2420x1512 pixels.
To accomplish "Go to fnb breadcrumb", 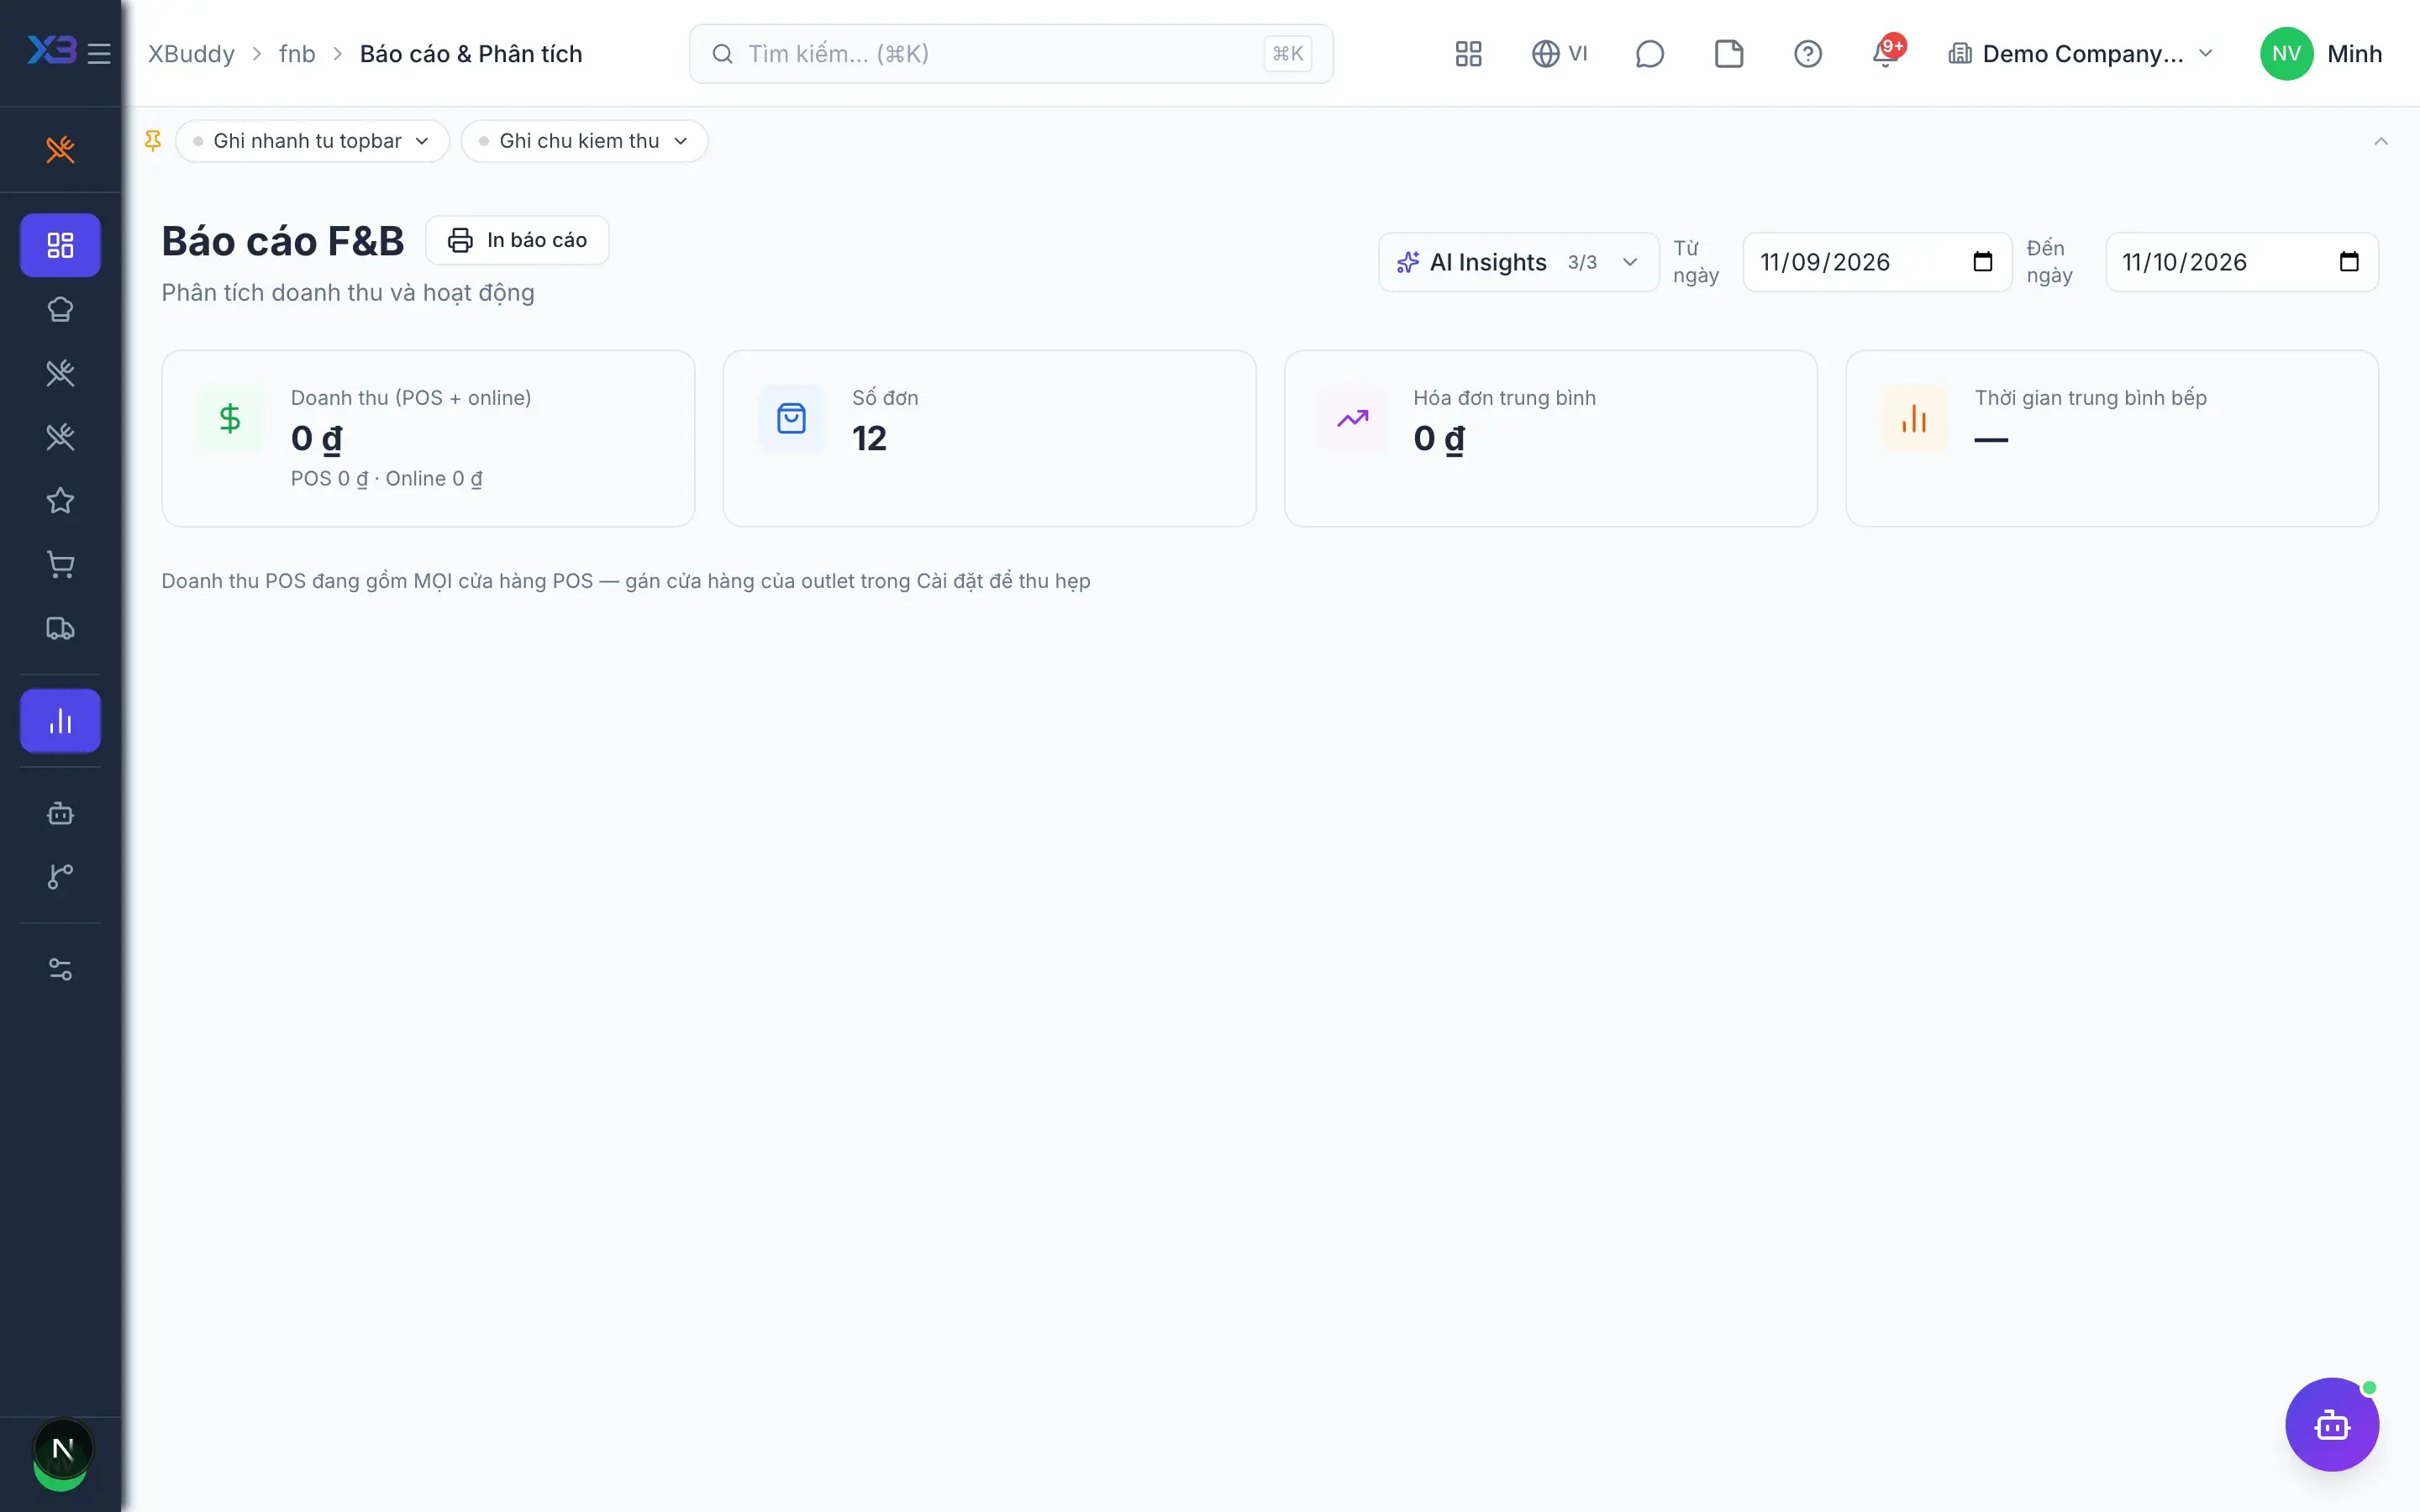I will (297, 53).
